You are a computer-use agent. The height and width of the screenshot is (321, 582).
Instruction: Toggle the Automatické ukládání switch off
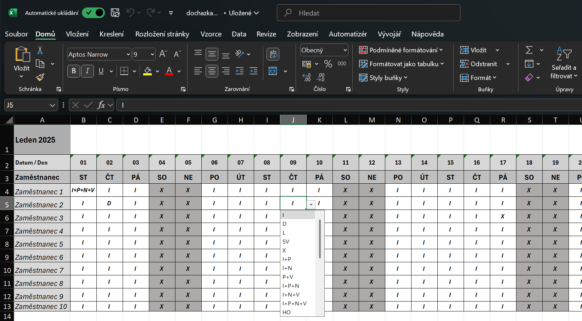coord(93,13)
